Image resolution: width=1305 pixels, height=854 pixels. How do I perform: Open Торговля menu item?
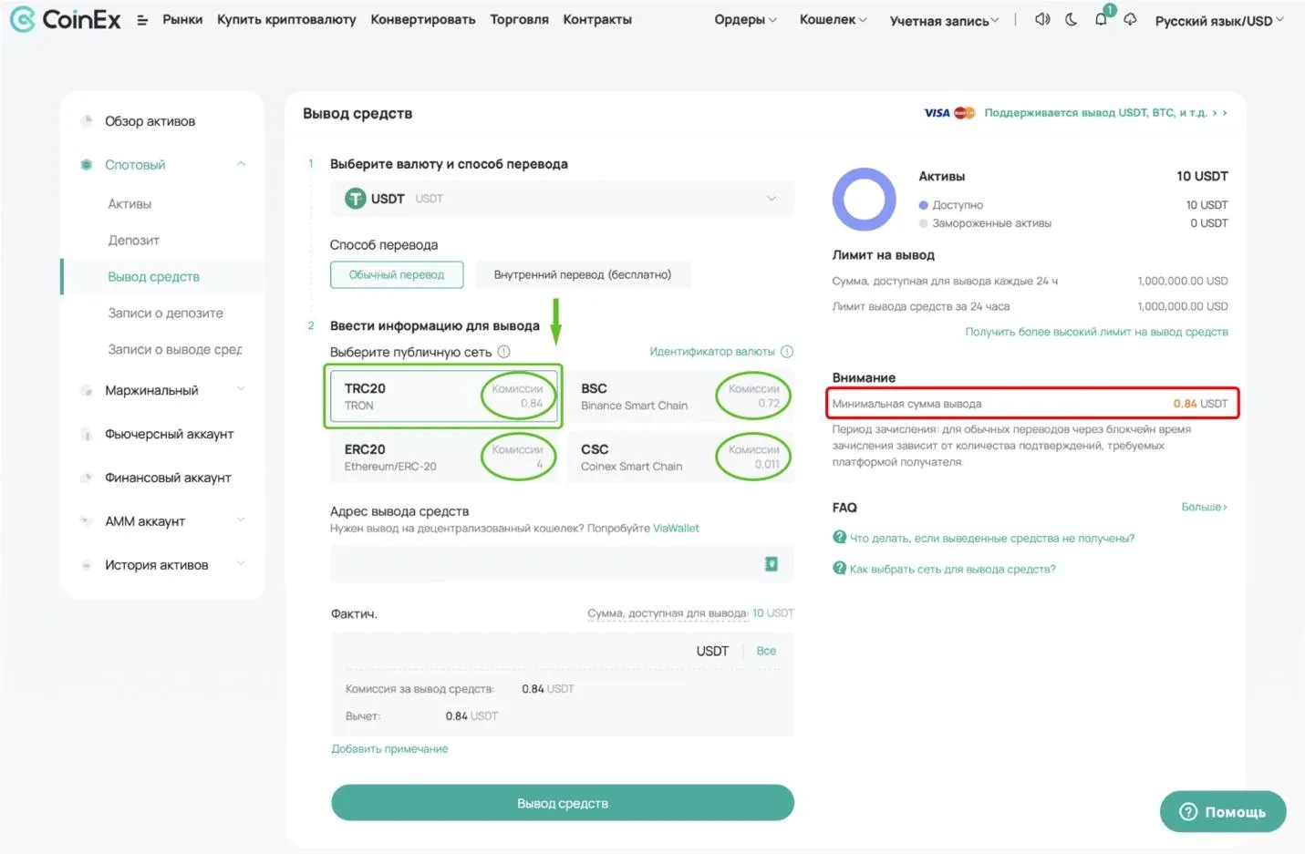(519, 19)
